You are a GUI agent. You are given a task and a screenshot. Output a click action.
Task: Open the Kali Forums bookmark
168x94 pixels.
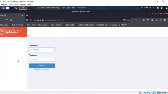[55, 25]
